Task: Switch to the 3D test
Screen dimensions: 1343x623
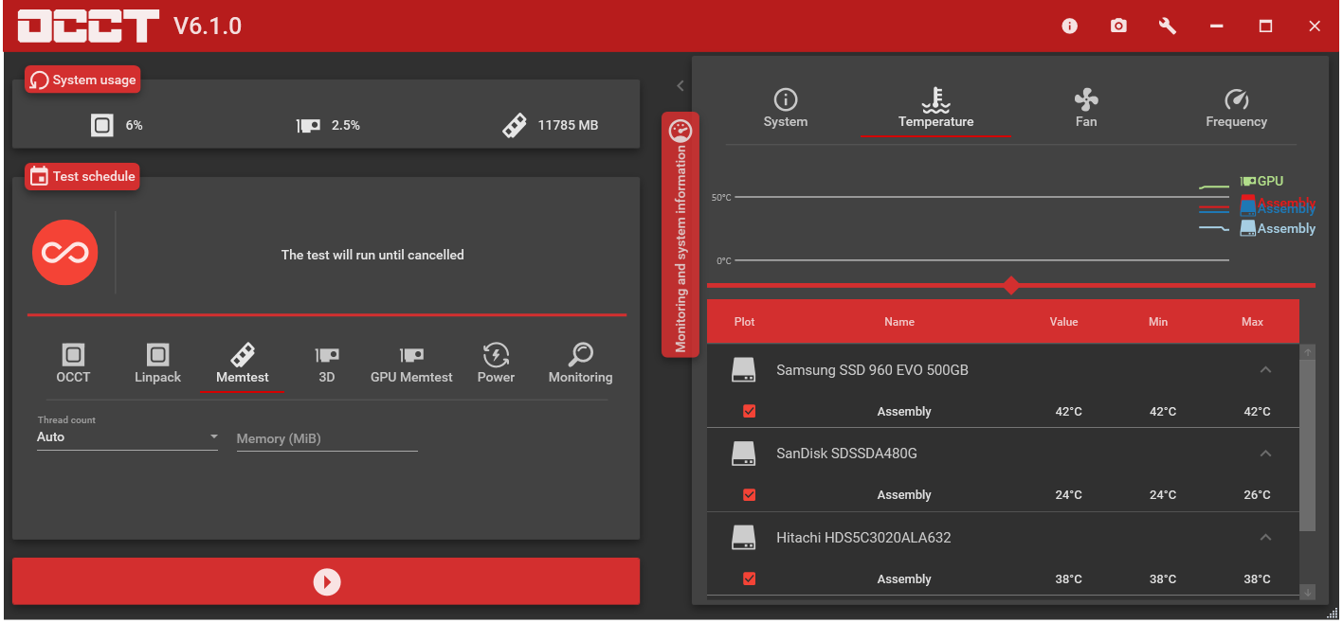Action: tap(326, 363)
